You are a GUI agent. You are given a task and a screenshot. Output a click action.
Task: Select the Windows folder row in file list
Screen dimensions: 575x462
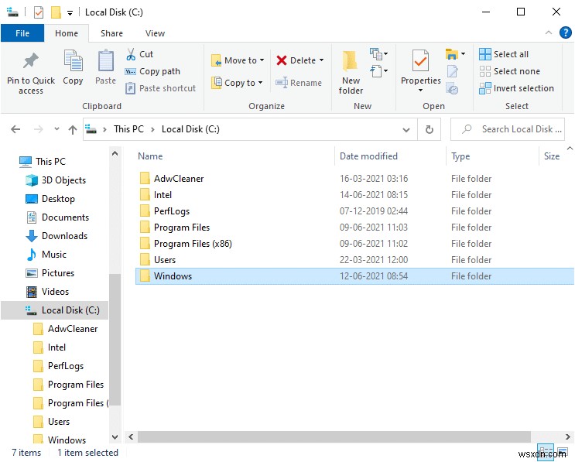click(x=354, y=276)
